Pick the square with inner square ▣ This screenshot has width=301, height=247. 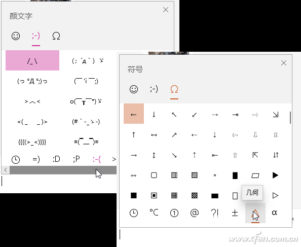pos(154,196)
